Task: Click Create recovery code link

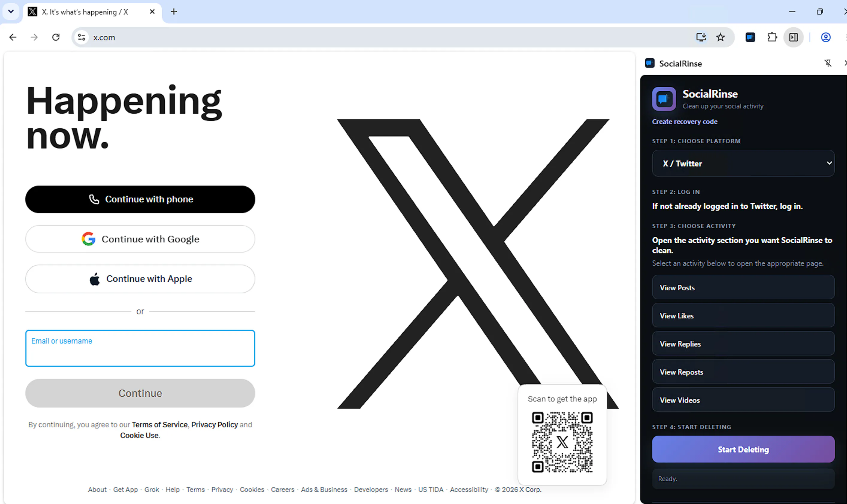Action: tap(685, 122)
